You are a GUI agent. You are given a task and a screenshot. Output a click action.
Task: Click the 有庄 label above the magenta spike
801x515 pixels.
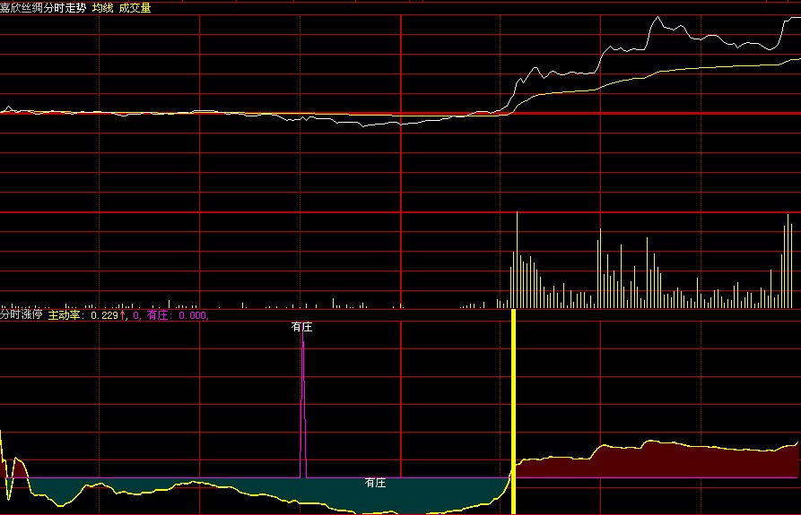click(x=301, y=327)
